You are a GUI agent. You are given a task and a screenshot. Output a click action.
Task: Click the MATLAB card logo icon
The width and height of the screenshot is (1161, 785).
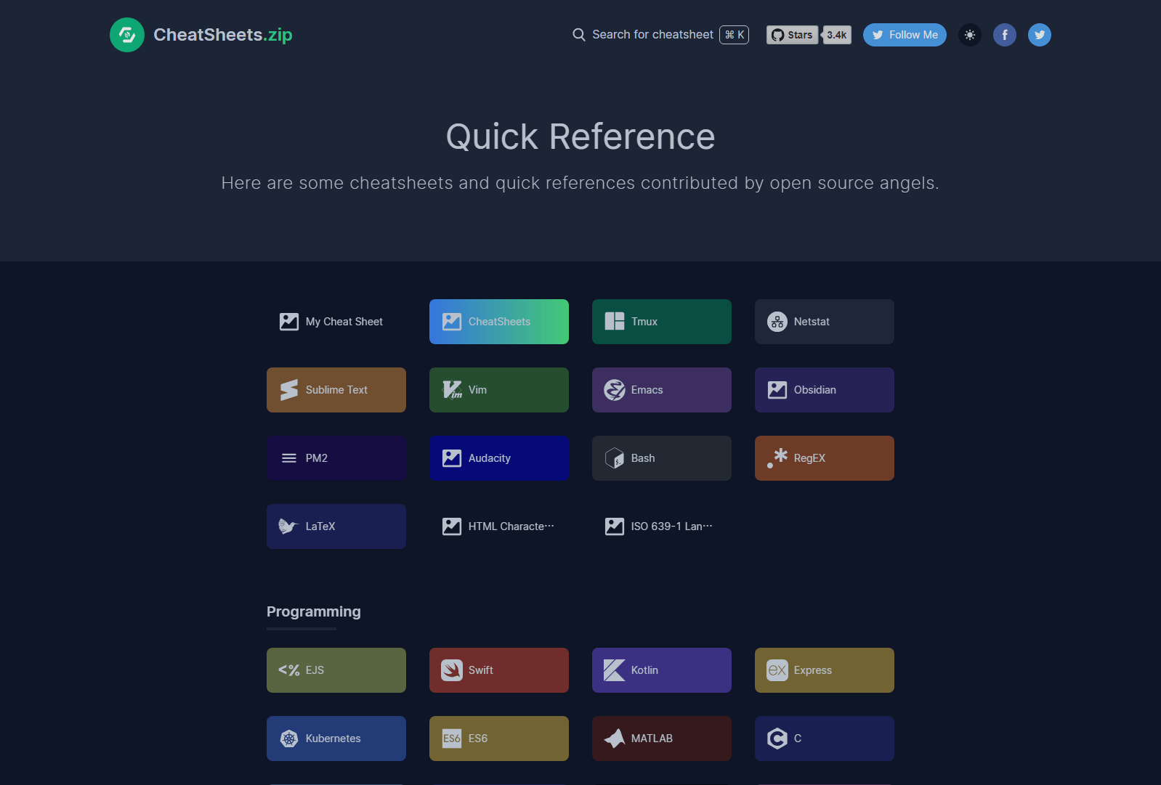click(x=615, y=739)
